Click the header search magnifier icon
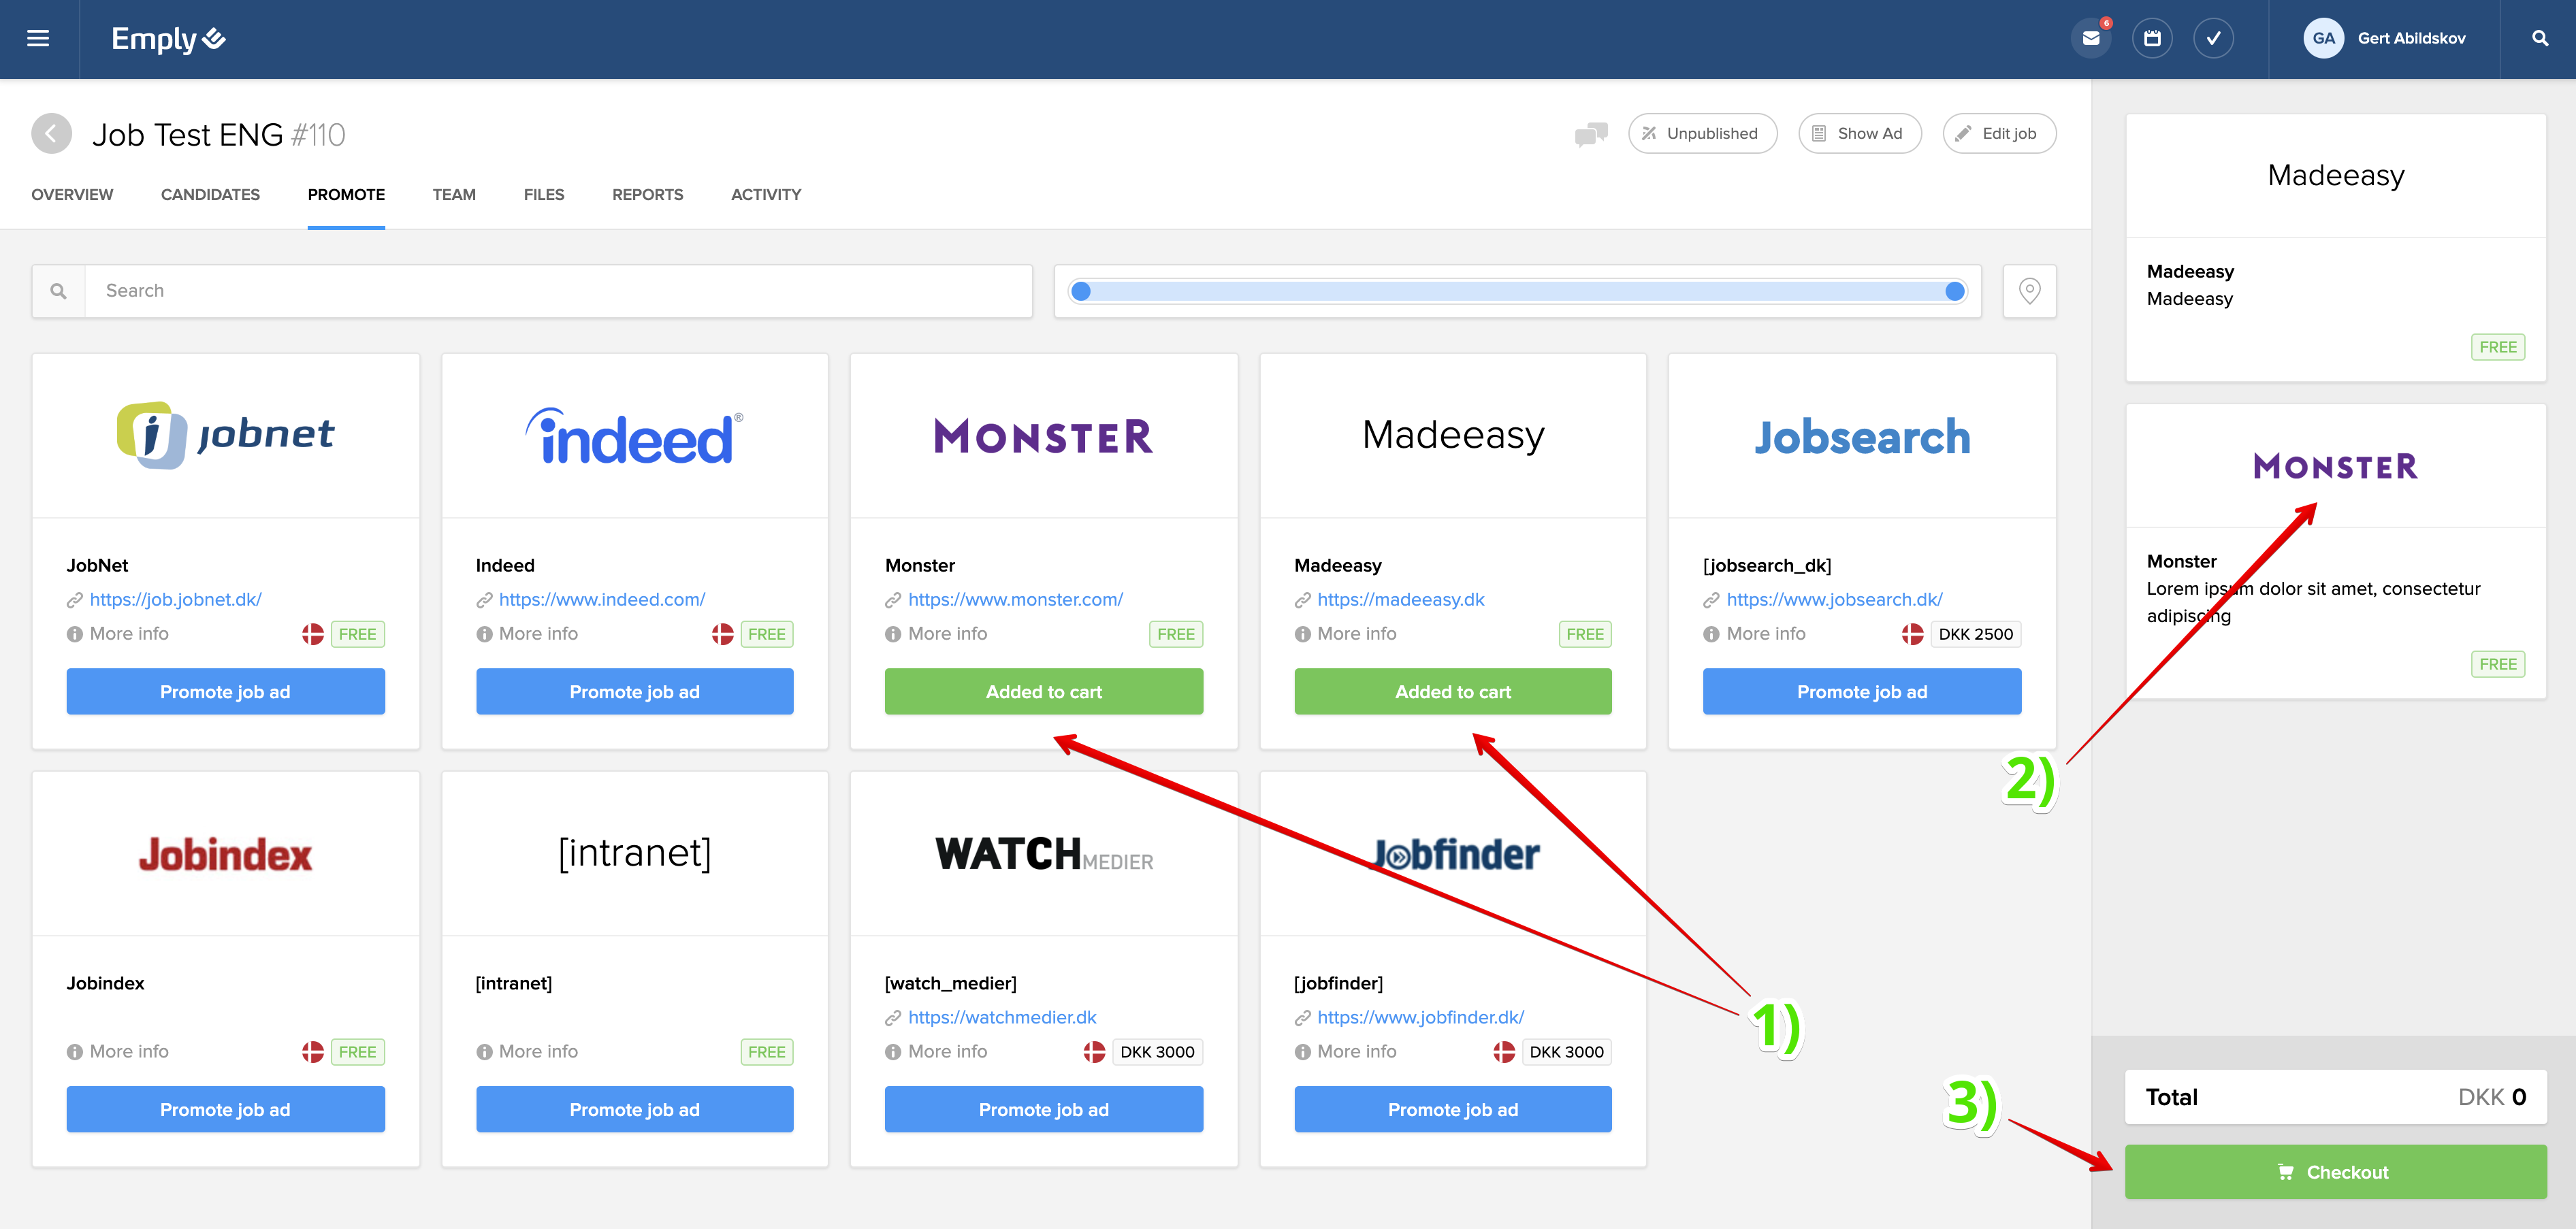This screenshot has height=1229, width=2576. [x=2539, y=39]
